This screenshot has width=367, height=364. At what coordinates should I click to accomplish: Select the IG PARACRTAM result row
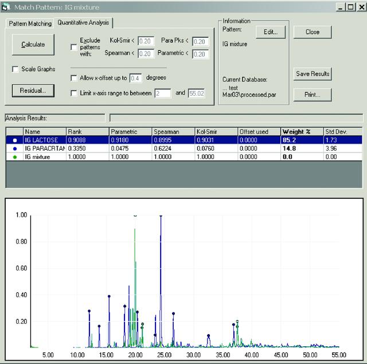click(x=184, y=148)
